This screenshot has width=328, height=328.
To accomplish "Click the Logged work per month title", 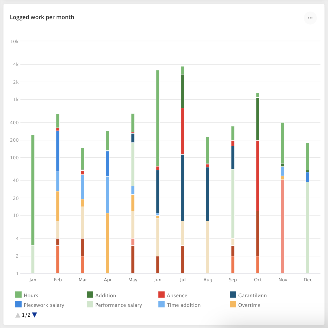I will tap(42, 17).
